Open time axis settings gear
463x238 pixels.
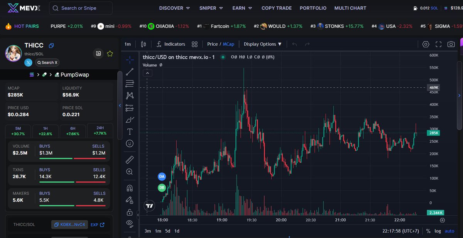point(442,220)
